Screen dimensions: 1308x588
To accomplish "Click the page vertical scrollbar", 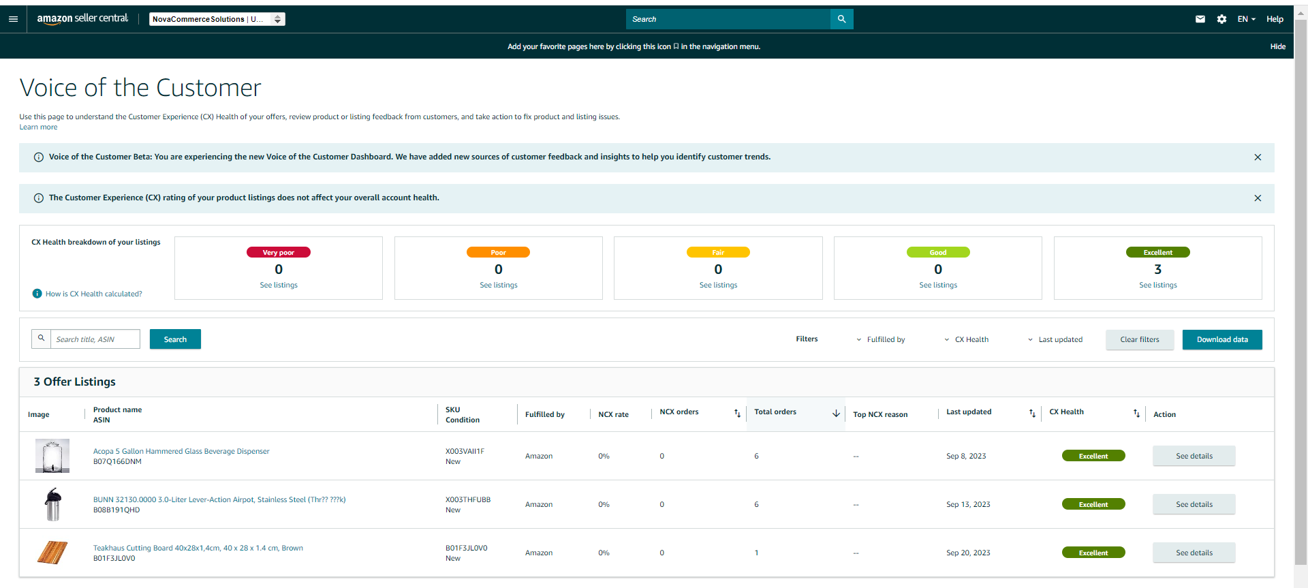I will tap(1301, 293).
